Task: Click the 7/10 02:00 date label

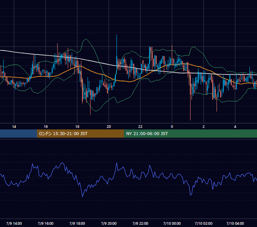Action: point(204,223)
